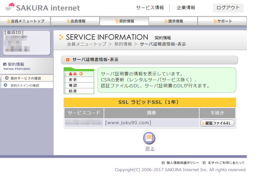Click the round document back icon
The image size is (278, 185).
click(x=149, y=138)
